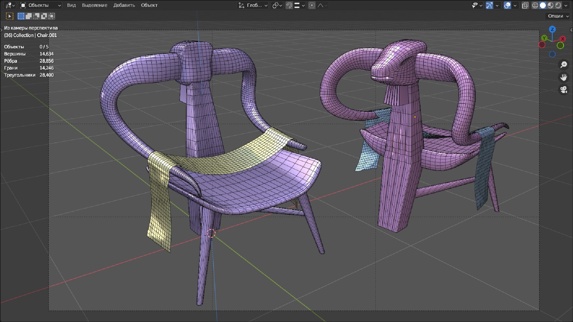
Task: Open the proportional falloff dropdown
Action: point(322,5)
